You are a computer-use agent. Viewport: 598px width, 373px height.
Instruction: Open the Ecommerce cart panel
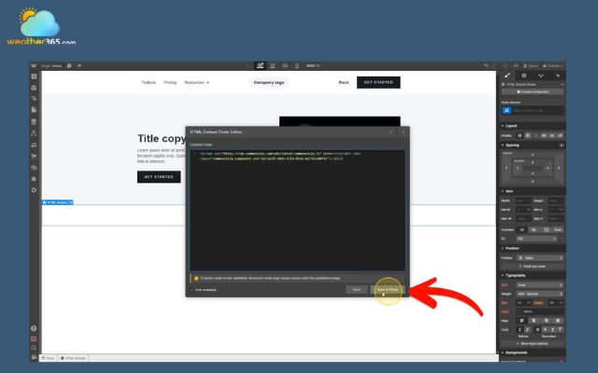coord(34,156)
